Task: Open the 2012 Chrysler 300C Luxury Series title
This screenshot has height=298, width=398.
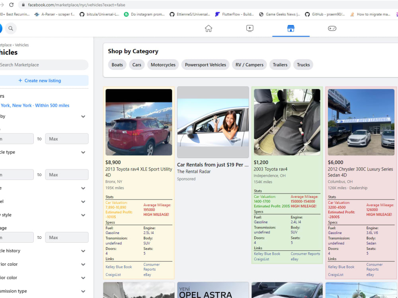Action: (x=361, y=172)
